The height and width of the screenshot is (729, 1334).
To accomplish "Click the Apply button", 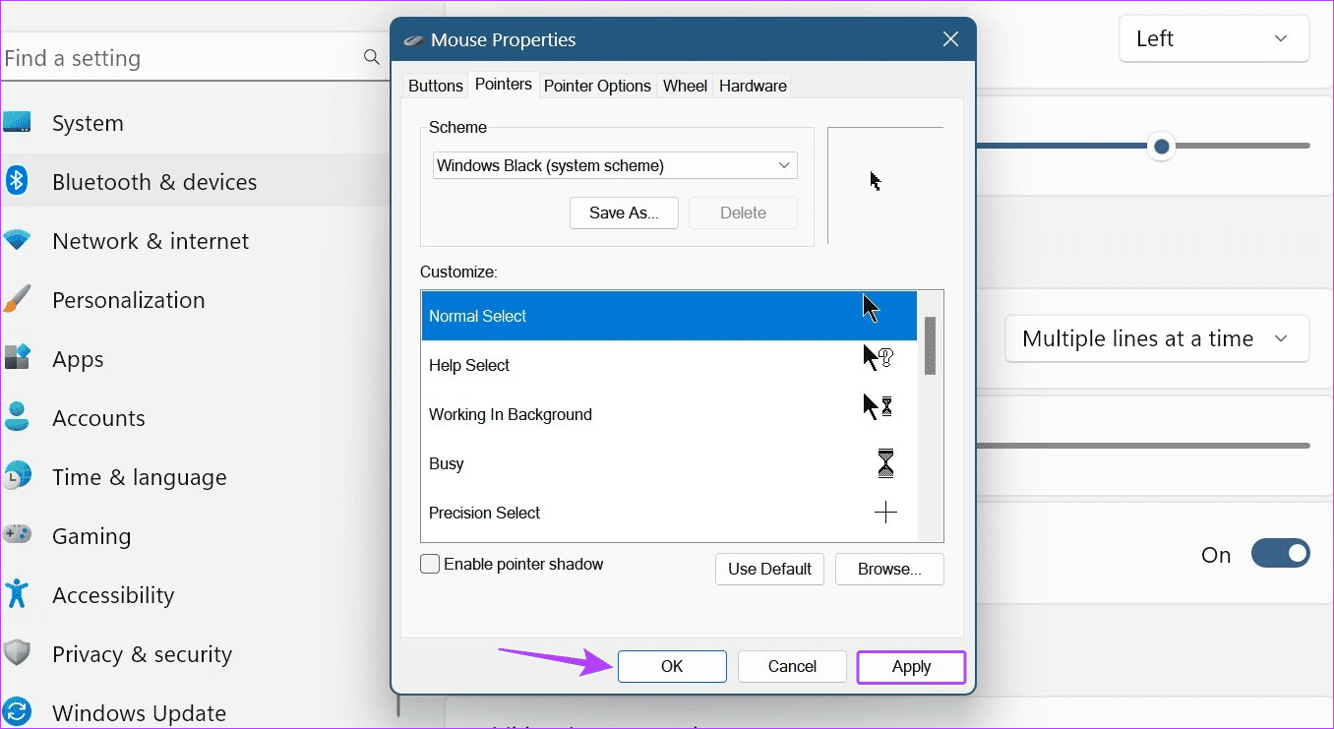I will (911, 666).
